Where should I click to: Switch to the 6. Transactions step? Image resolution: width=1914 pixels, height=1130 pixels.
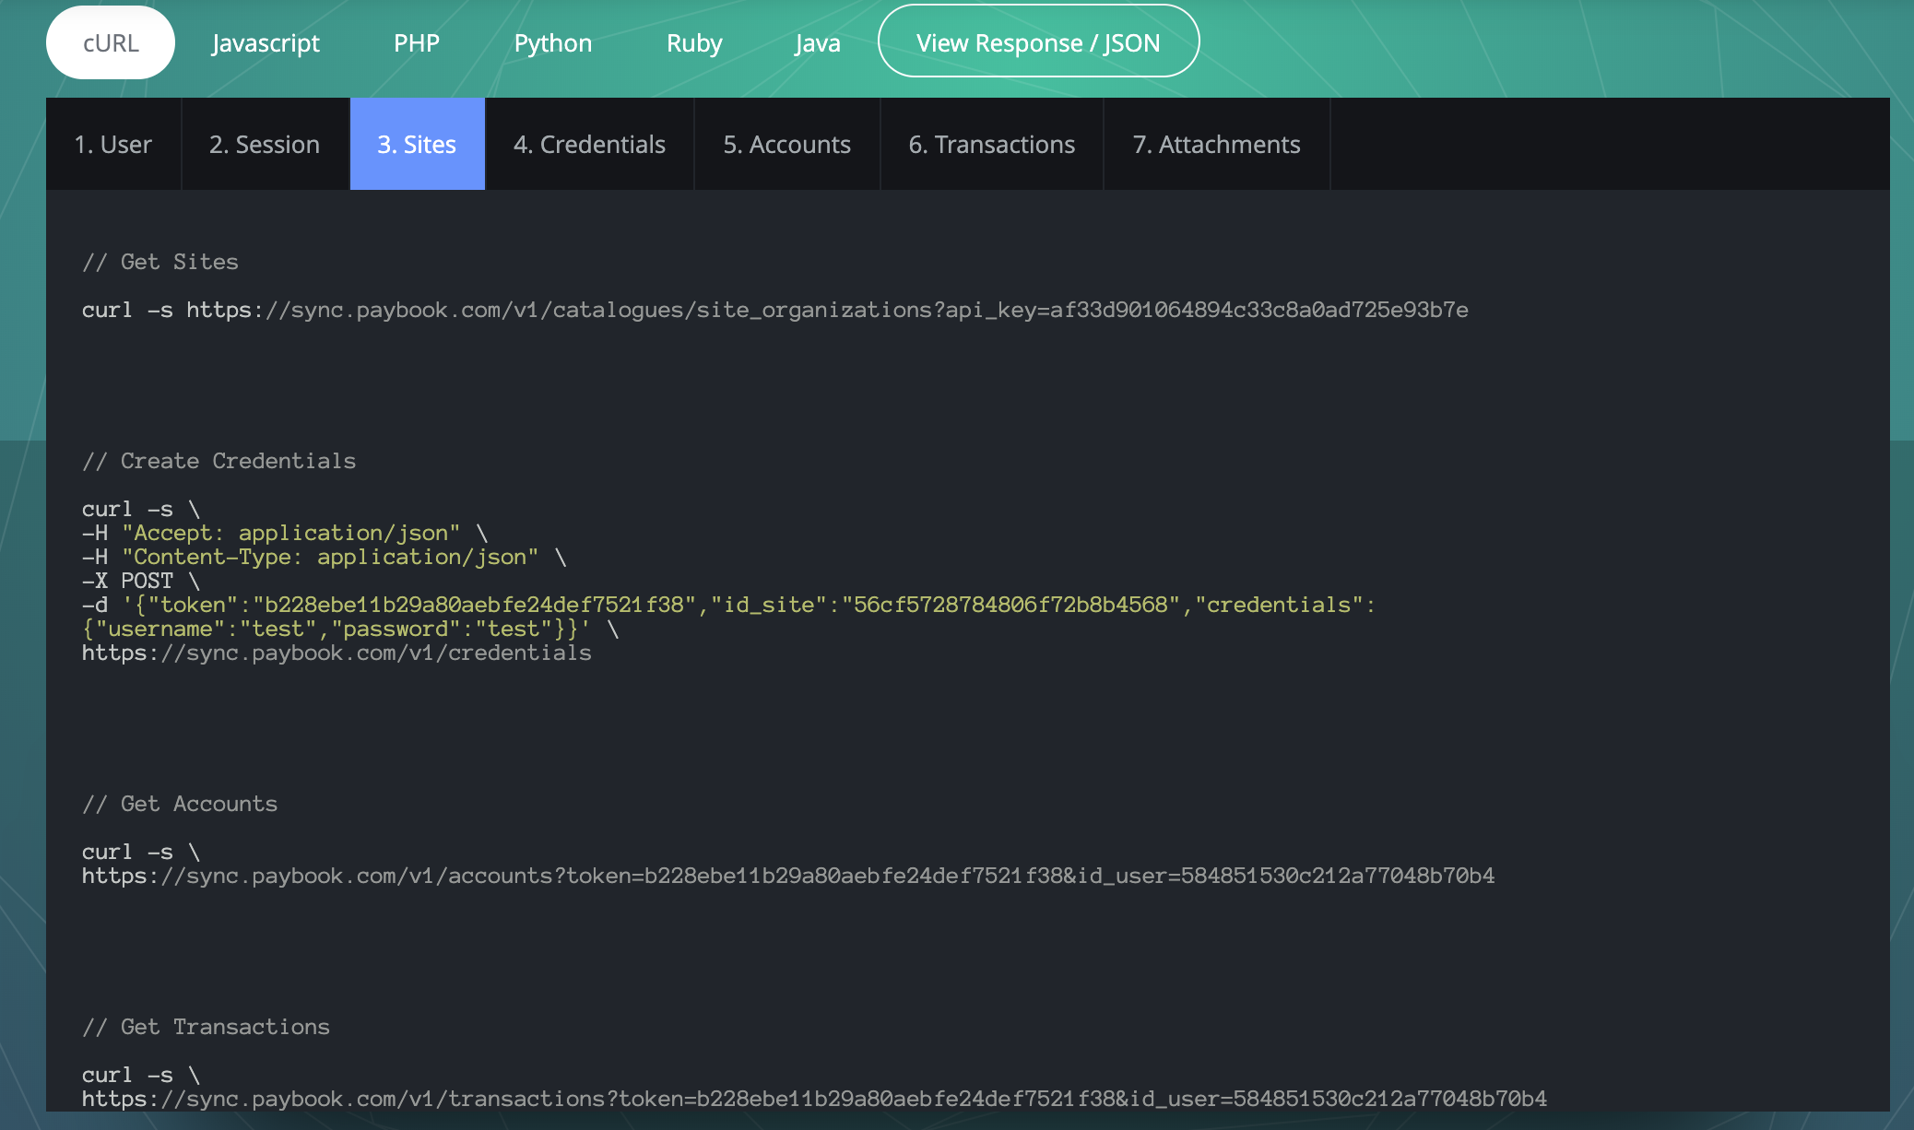coord(991,145)
